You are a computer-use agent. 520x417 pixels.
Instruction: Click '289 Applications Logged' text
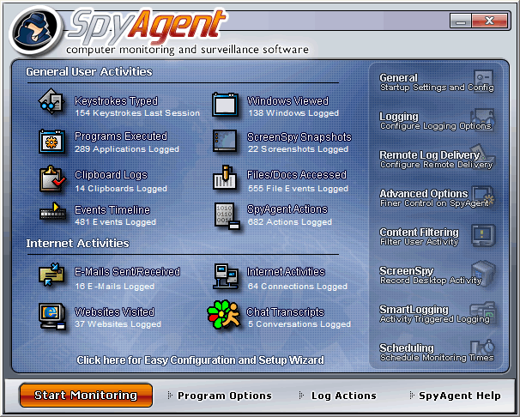coord(127,149)
